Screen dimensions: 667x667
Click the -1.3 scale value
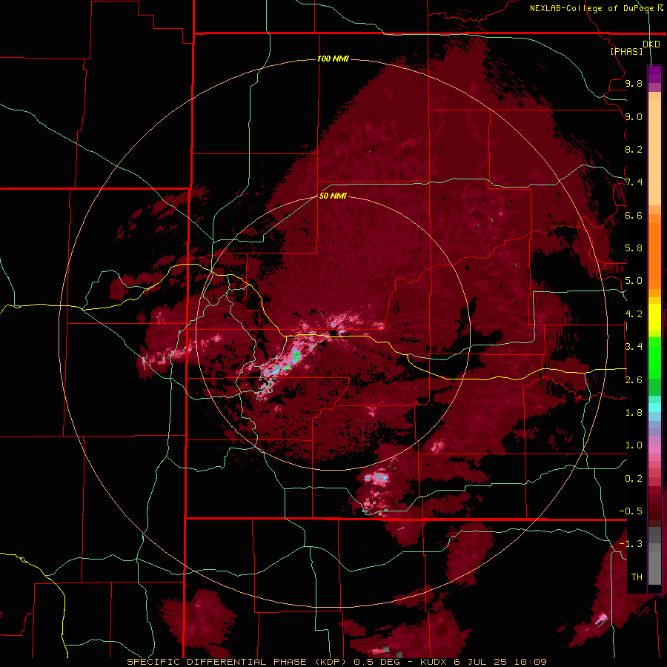pos(631,544)
